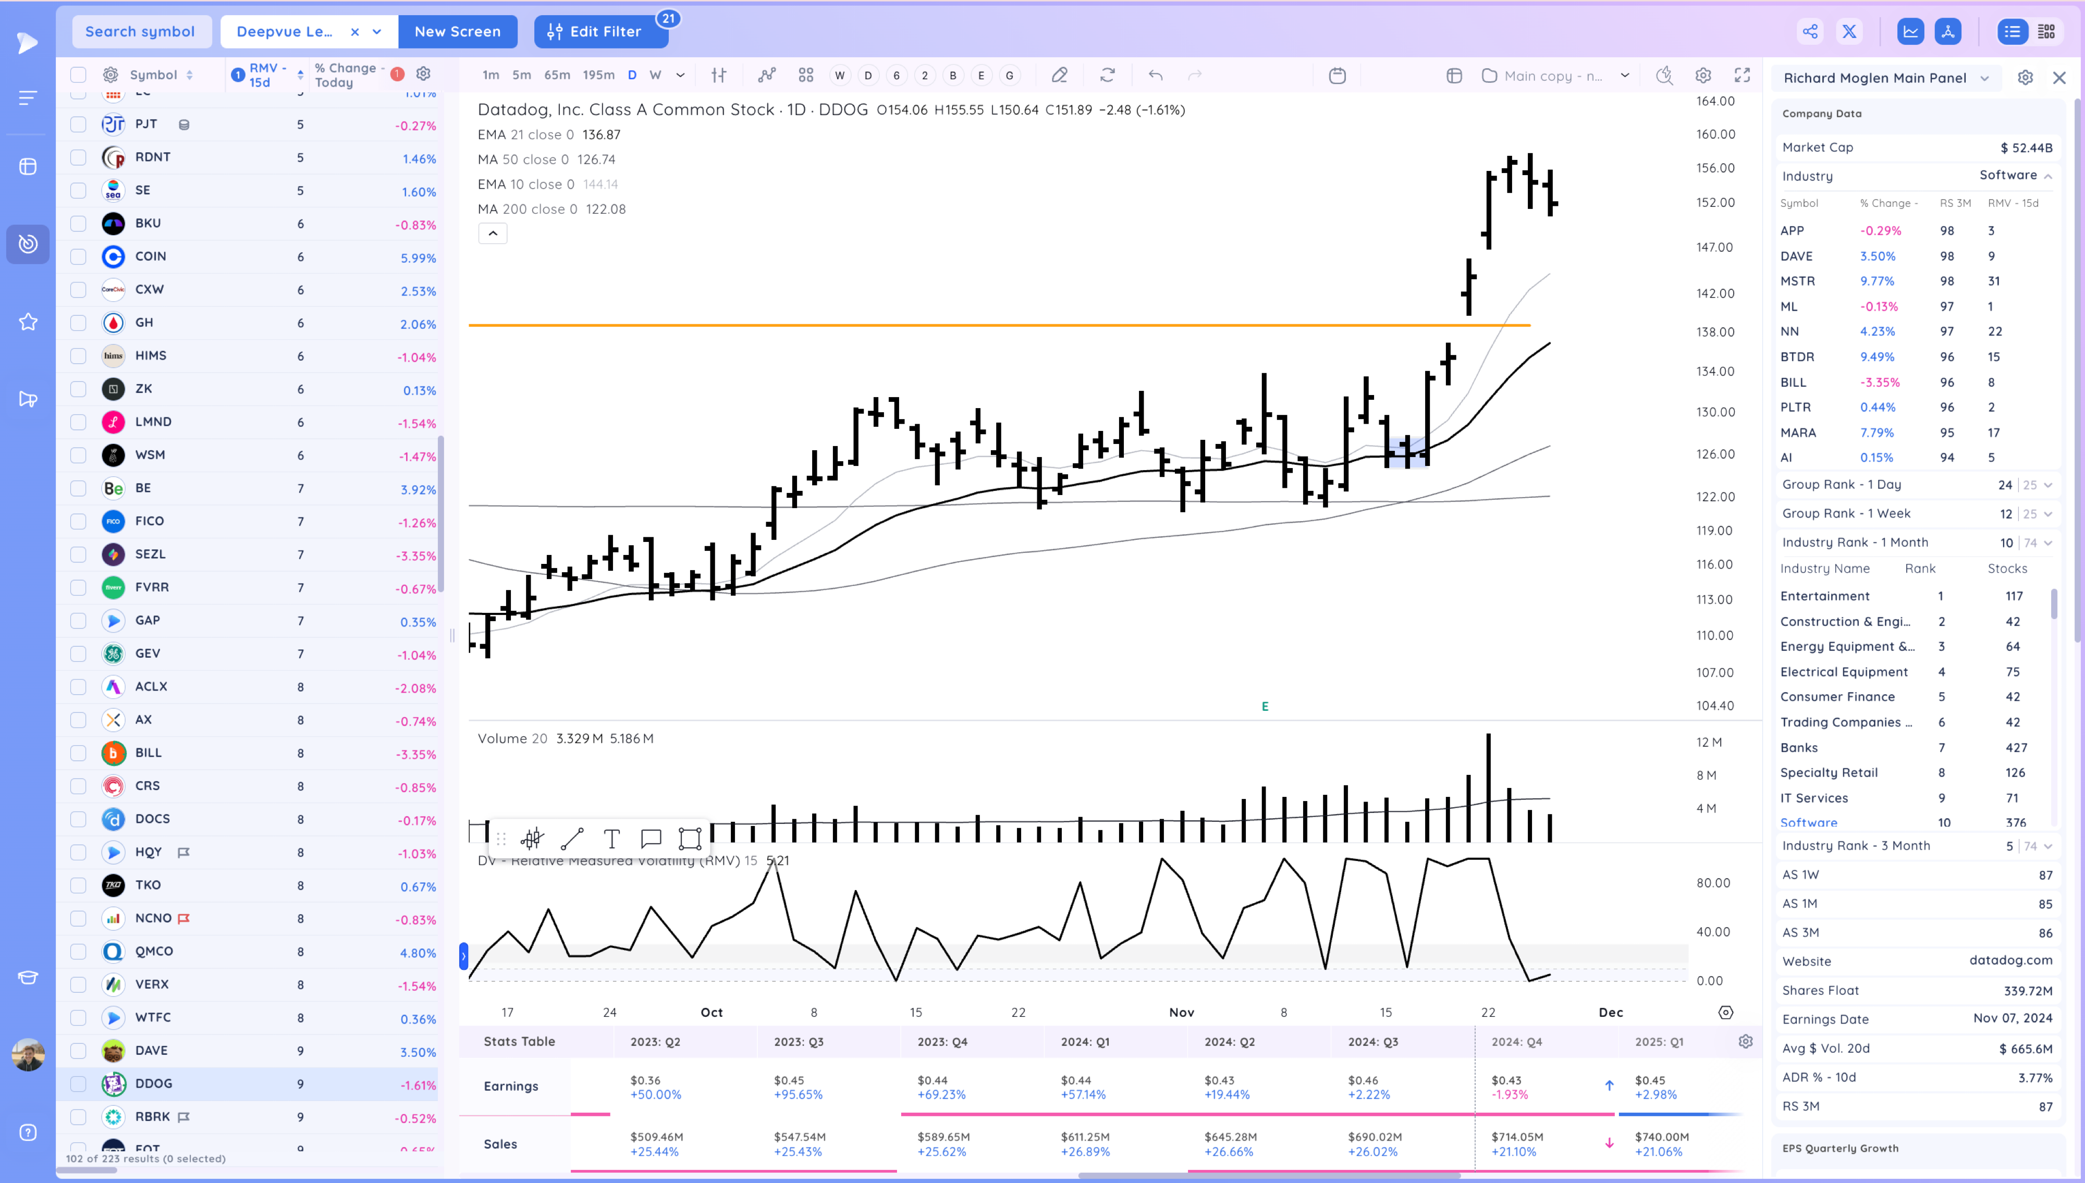This screenshot has height=1183, width=2085.
Task: Select the 65m timeframe
Action: coord(557,76)
